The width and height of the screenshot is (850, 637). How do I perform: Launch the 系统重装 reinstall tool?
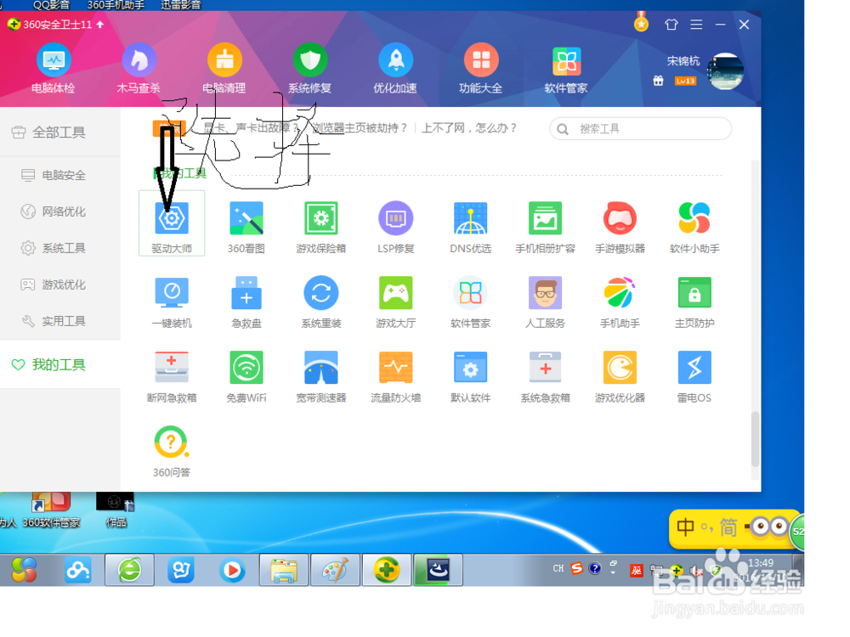321,302
